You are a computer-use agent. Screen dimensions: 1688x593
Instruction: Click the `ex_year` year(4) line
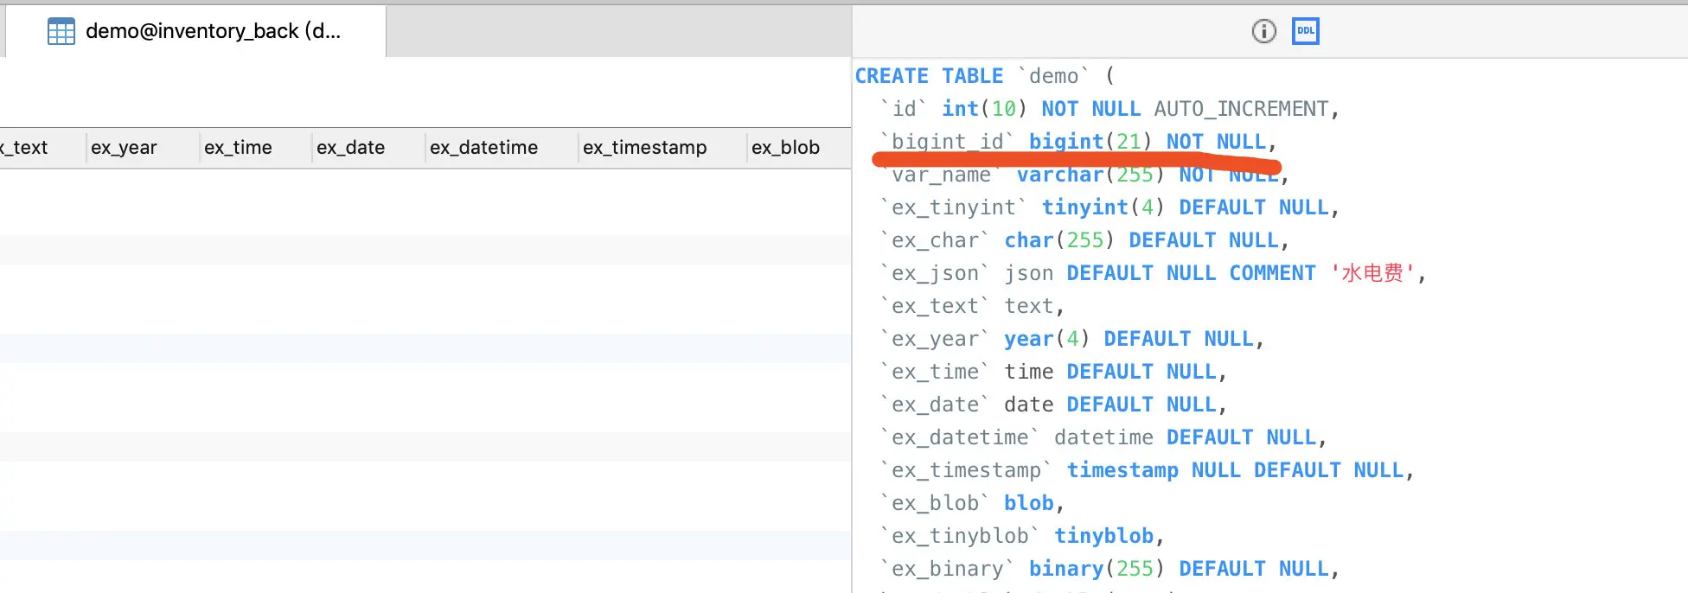pyautogui.click(x=1072, y=339)
